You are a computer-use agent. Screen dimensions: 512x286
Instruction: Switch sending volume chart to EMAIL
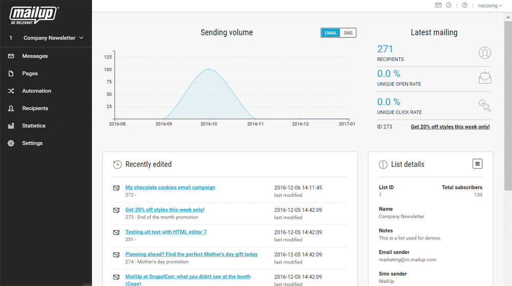pos(331,33)
